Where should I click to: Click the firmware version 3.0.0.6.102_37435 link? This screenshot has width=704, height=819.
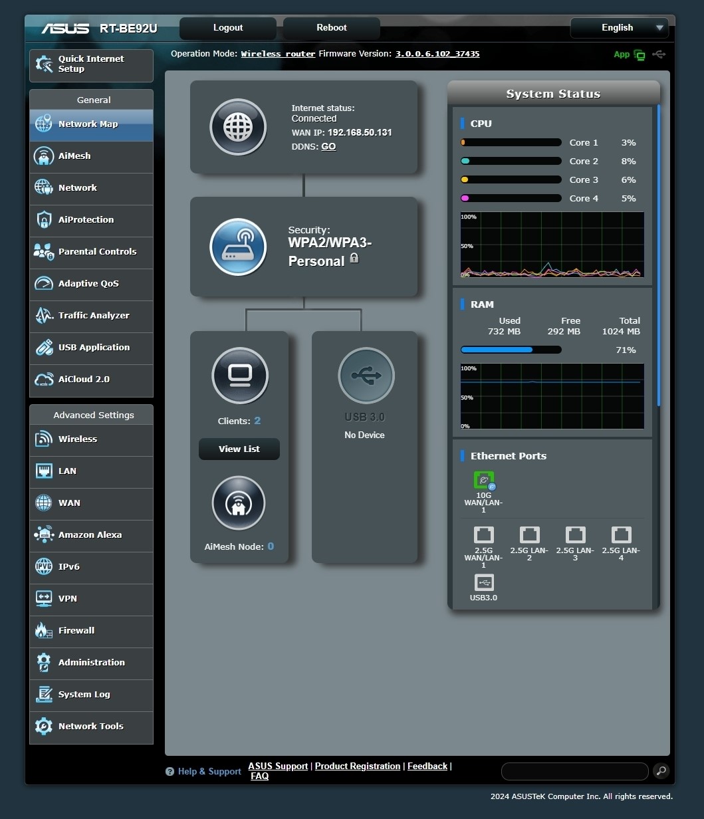pos(437,54)
